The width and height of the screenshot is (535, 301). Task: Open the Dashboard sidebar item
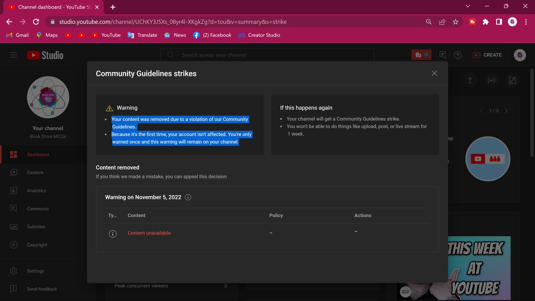[43, 154]
